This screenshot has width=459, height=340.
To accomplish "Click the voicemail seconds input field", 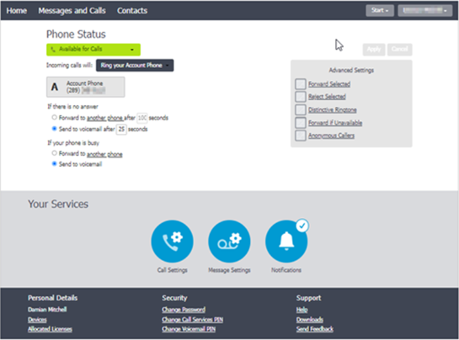I will (x=121, y=129).
